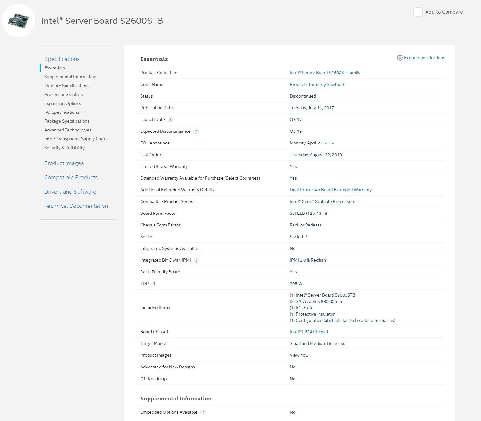Click the Export specifications download icon
This screenshot has width=481, height=421.
pyautogui.click(x=400, y=58)
